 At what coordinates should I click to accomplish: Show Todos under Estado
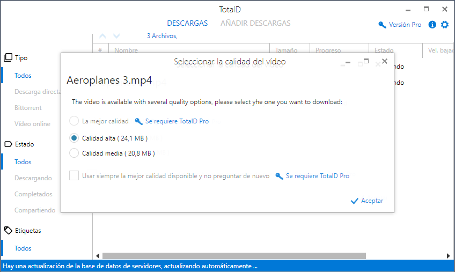23,162
